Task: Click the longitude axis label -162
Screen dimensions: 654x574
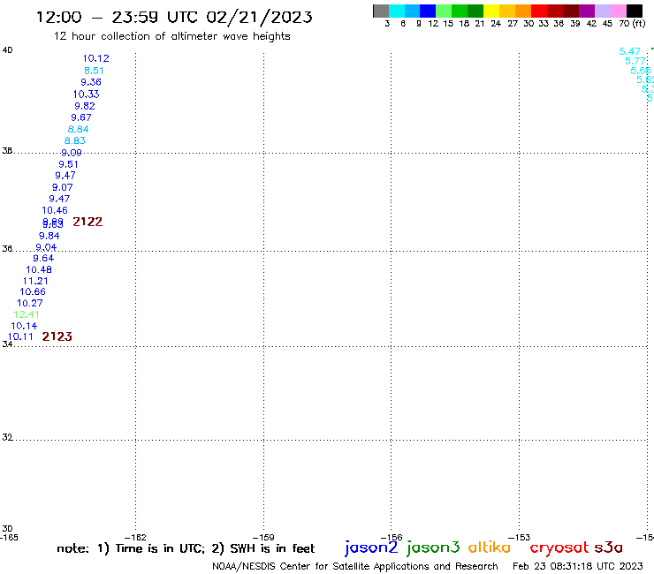Action: [x=135, y=537]
